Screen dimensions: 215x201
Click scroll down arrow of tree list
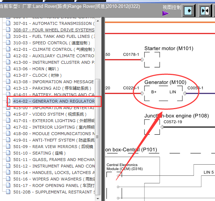[98, 198]
